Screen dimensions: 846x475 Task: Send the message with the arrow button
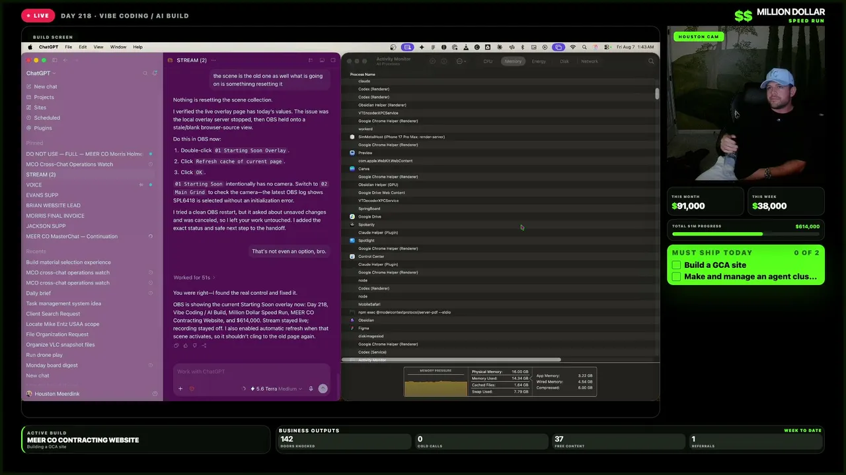pyautogui.click(x=323, y=389)
